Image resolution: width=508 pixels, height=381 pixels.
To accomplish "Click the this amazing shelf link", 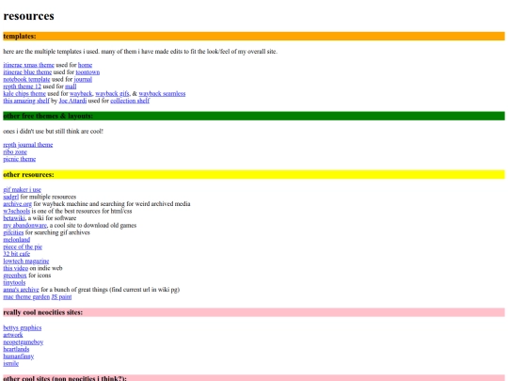I will click(x=26, y=101).
